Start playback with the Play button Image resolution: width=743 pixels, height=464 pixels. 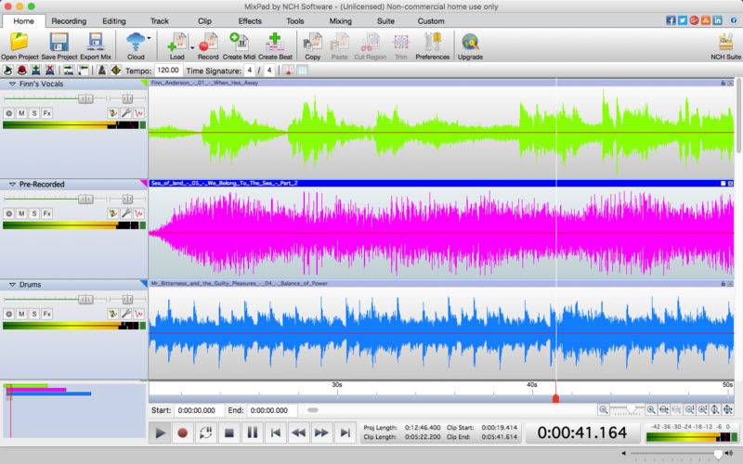pyautogui.click(x=160, y=432)
